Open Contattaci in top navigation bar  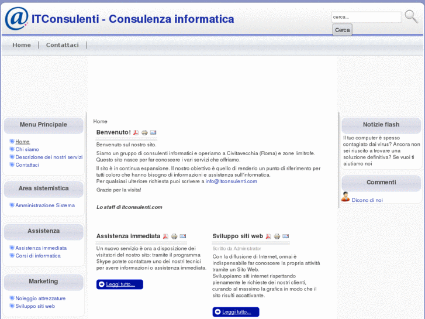coord(63,45)
